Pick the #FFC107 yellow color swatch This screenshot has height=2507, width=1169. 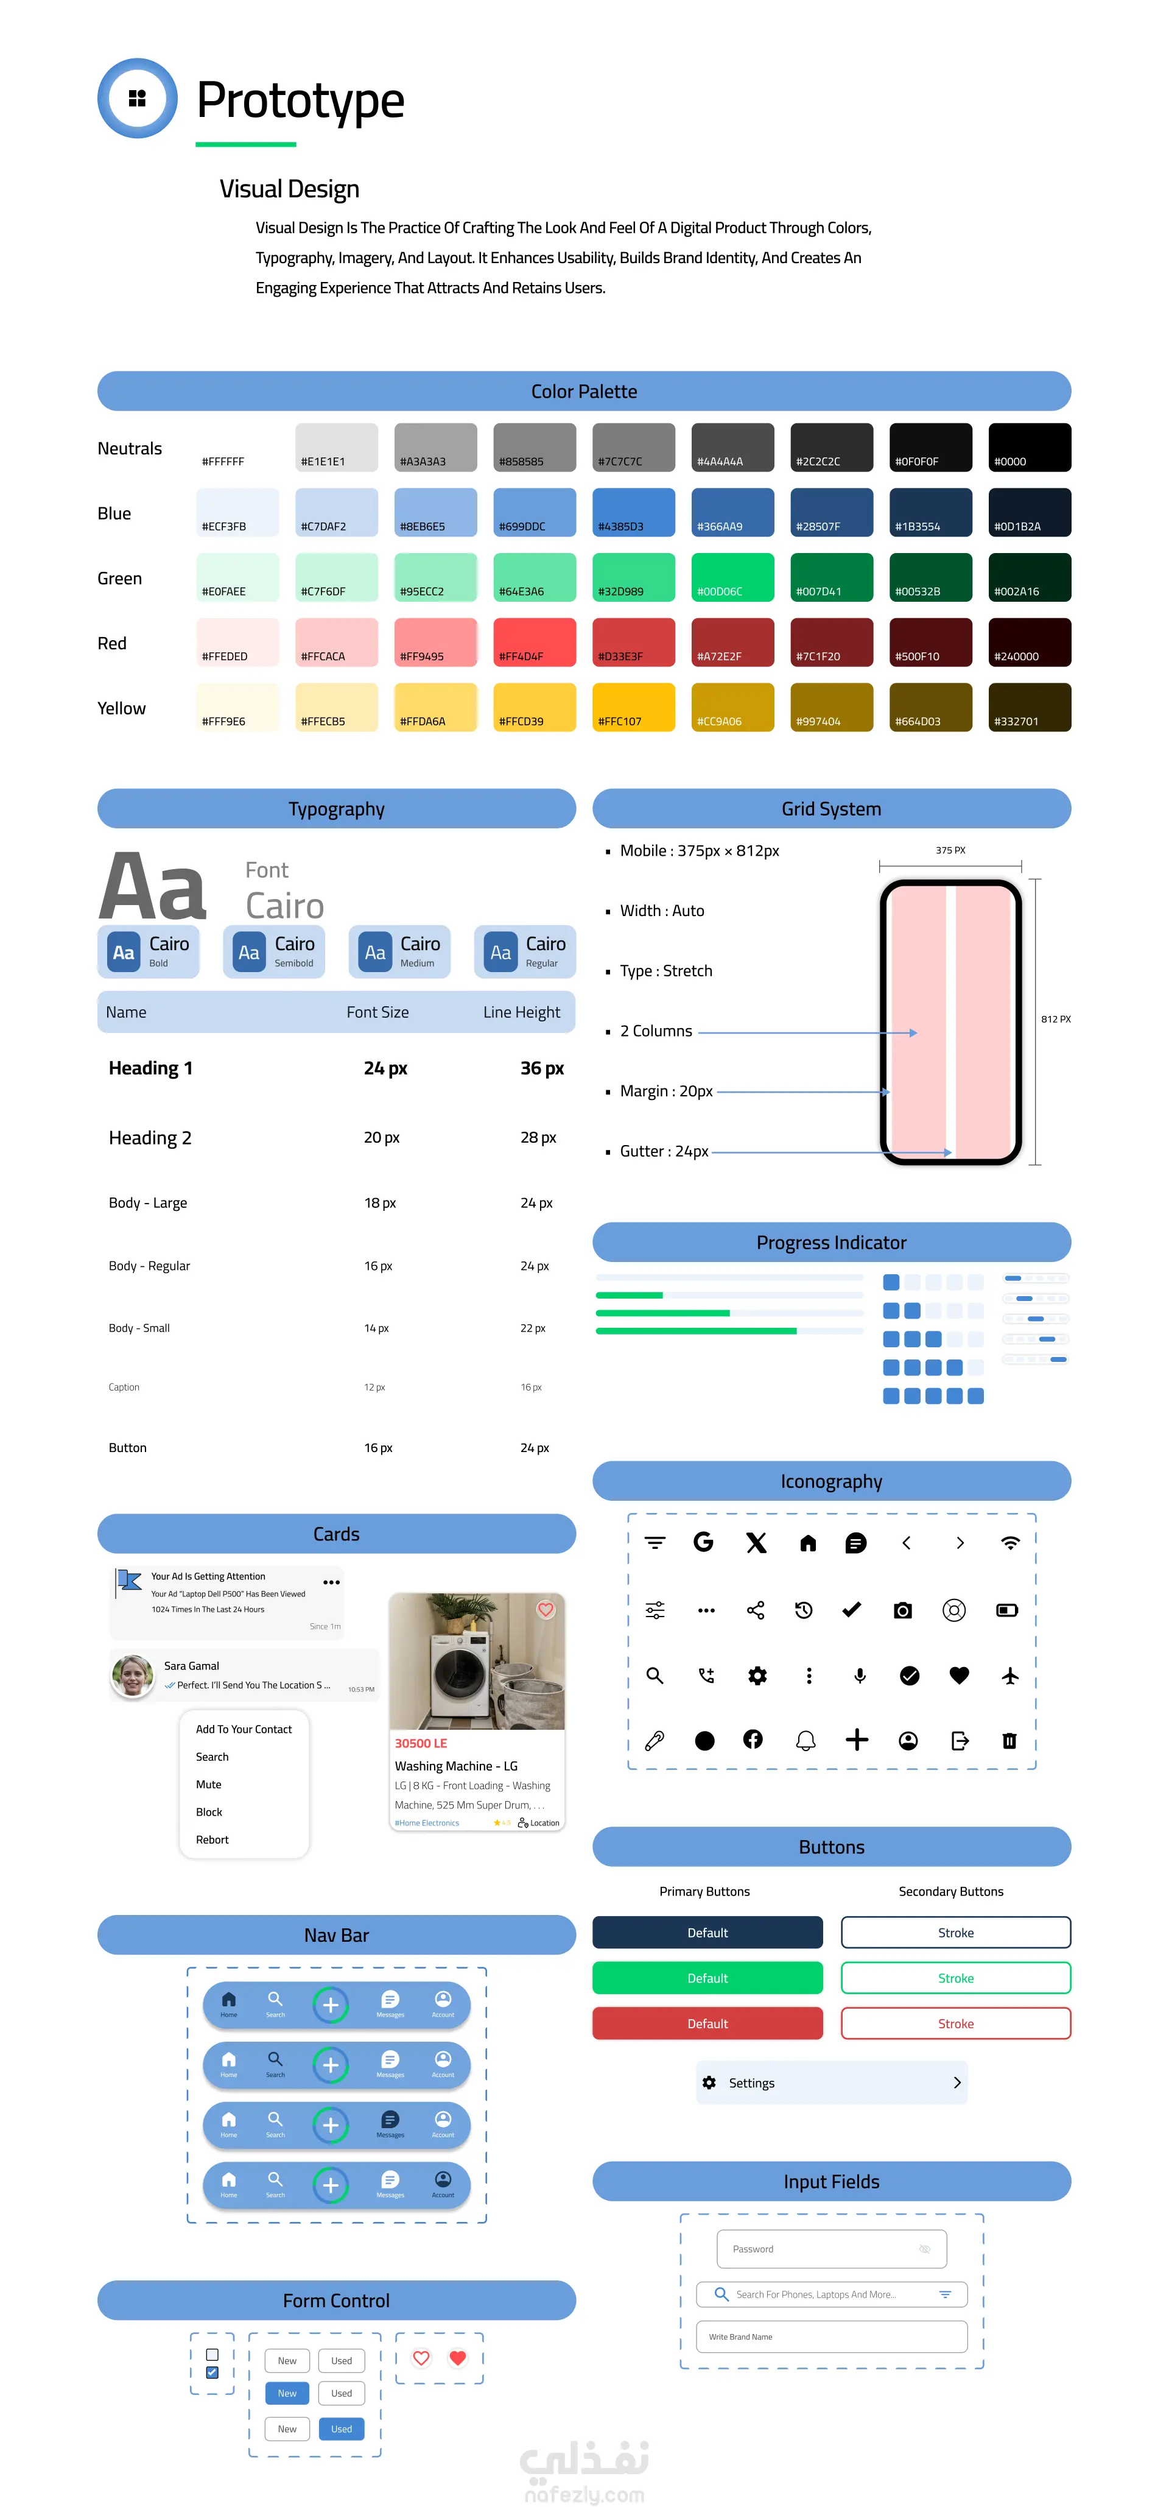point(633,707)
